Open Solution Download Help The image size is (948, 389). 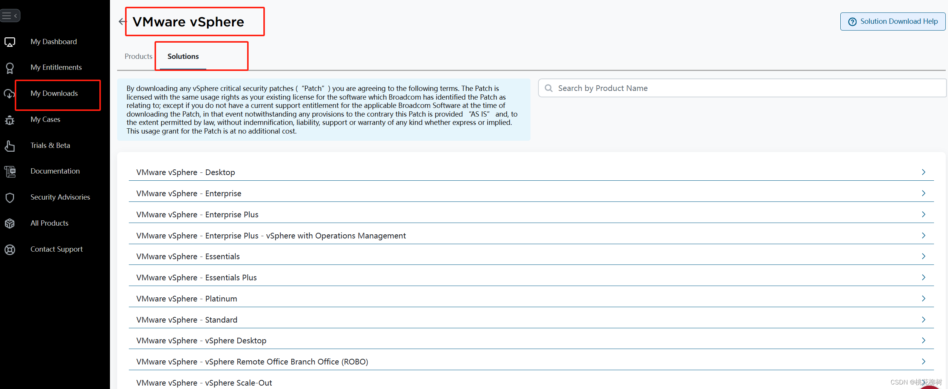(x=892, y=22)
